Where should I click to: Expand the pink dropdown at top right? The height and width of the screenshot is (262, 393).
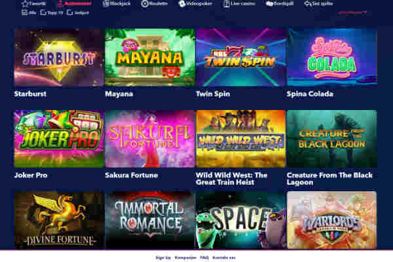[x=352, y=12]
